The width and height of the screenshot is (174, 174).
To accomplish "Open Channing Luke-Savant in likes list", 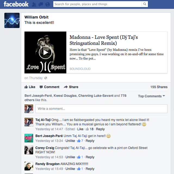I will pyautogui.click(x=96, y=96).
